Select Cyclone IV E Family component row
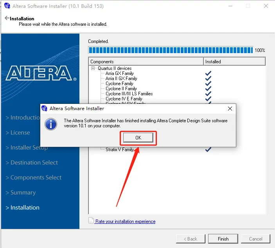275x248 pixels. [124, 99]
